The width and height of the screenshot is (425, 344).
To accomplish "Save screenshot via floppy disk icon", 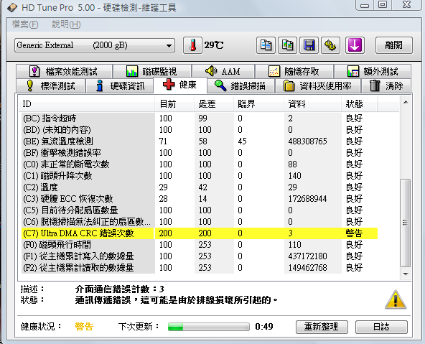I will [x=309, y=45].
